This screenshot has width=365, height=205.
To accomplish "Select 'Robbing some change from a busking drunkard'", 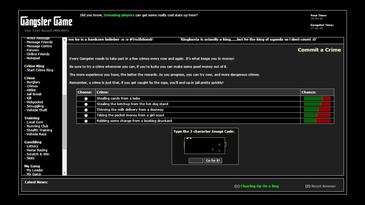I will (x=86, y=121).
